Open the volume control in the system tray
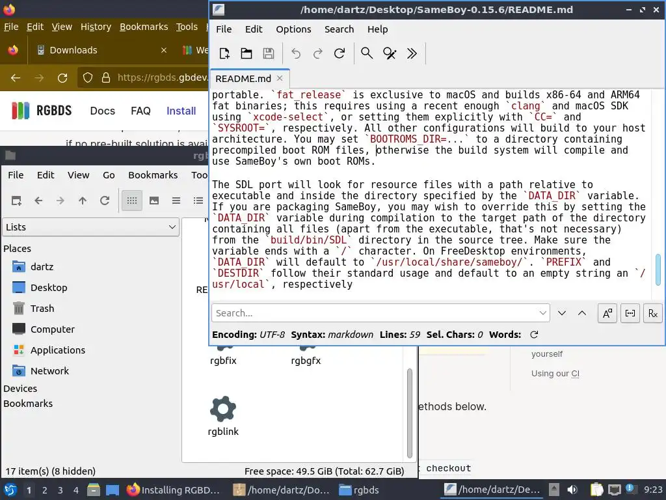Viewport: 666px width, 500px height. point(572,490)
